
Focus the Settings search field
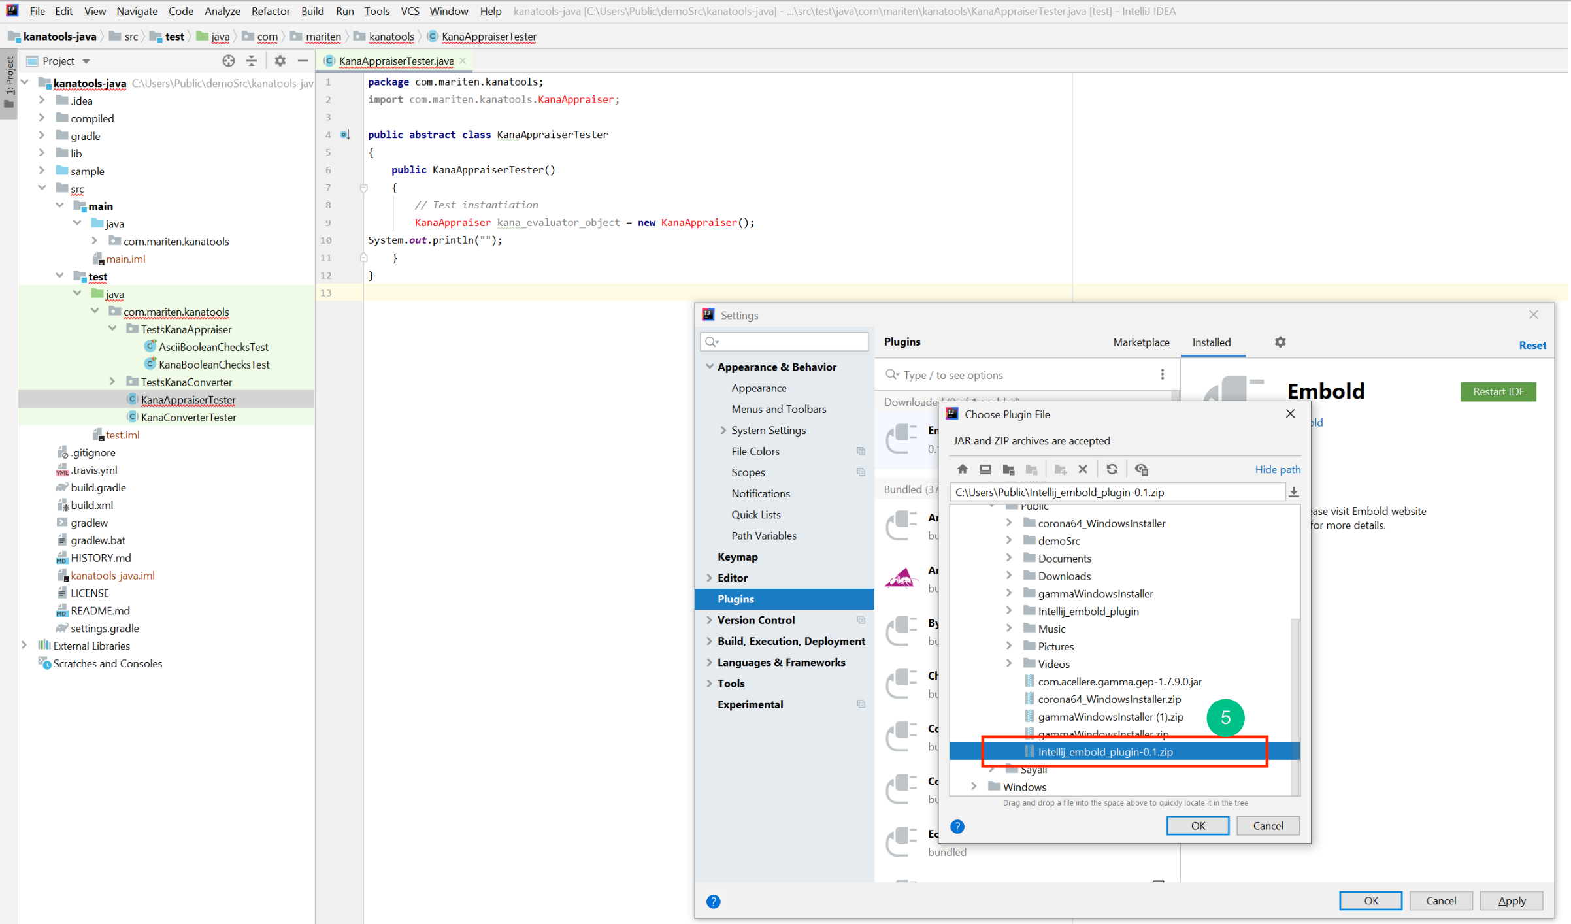tap(784, 342)
